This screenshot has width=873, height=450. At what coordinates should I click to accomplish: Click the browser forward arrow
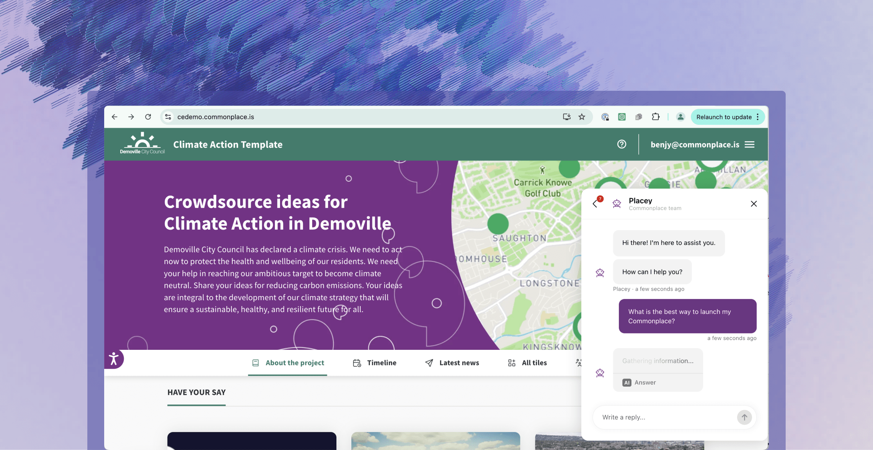131,117
